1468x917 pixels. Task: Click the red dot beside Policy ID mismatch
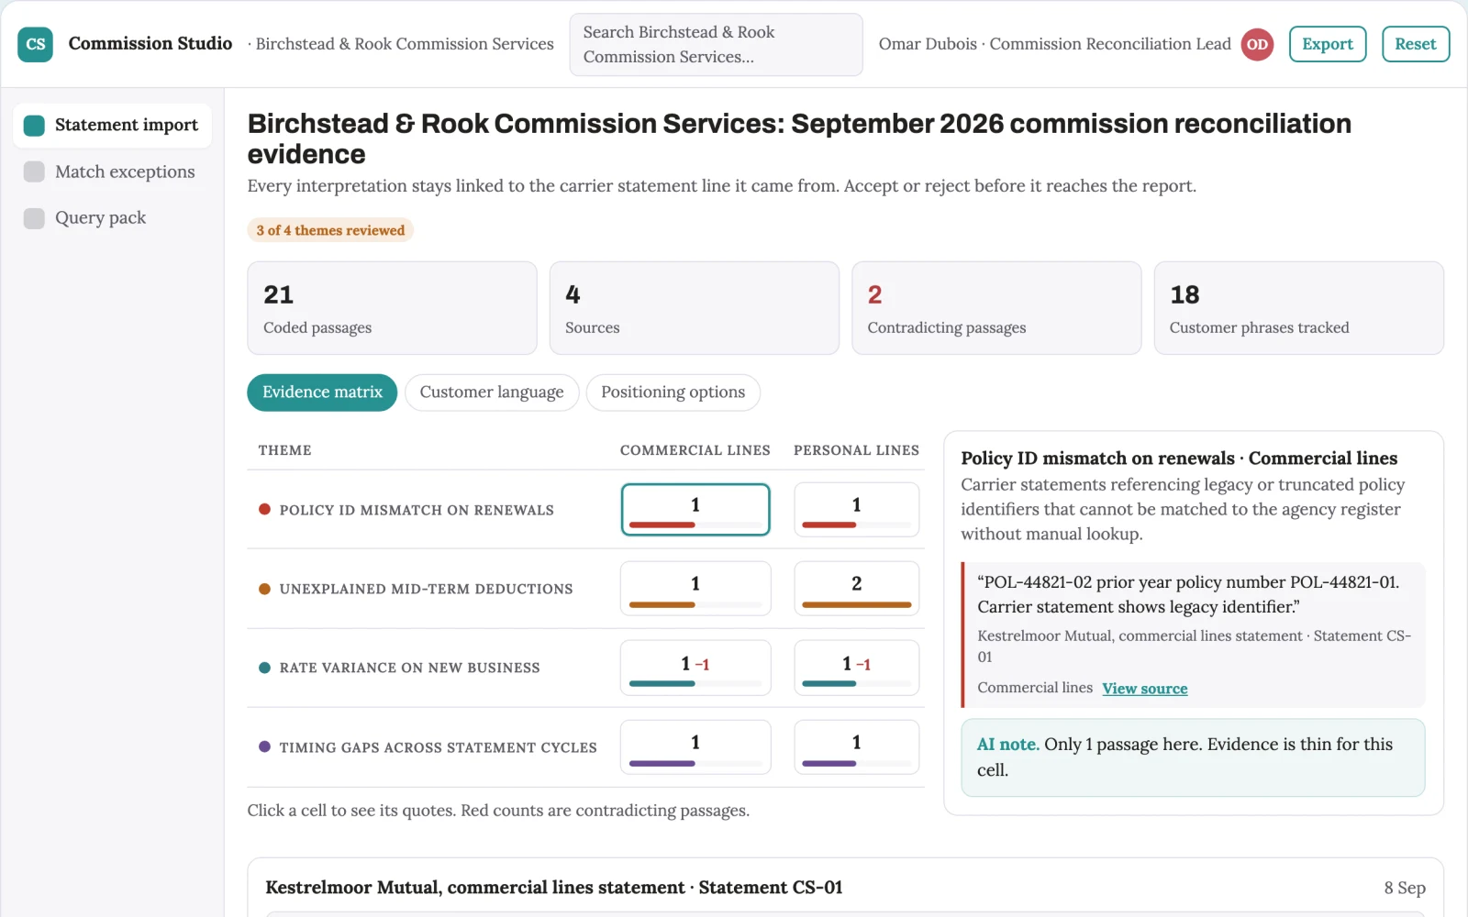pyautogui.click(x=264, y=509)
